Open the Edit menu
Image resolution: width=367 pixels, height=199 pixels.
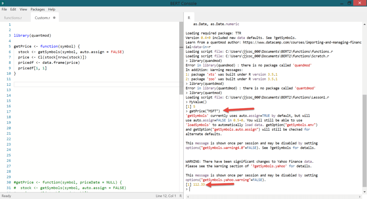13,9
